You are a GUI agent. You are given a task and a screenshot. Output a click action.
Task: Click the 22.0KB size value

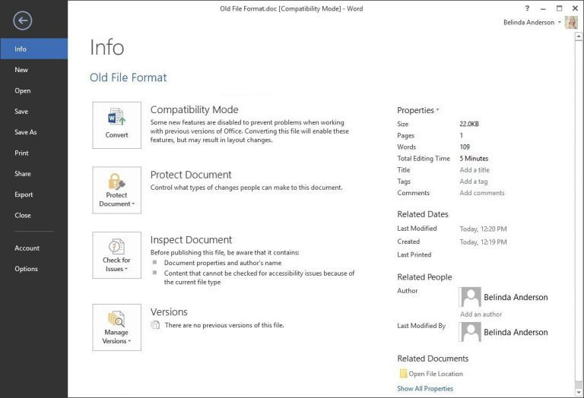(469, 124)
